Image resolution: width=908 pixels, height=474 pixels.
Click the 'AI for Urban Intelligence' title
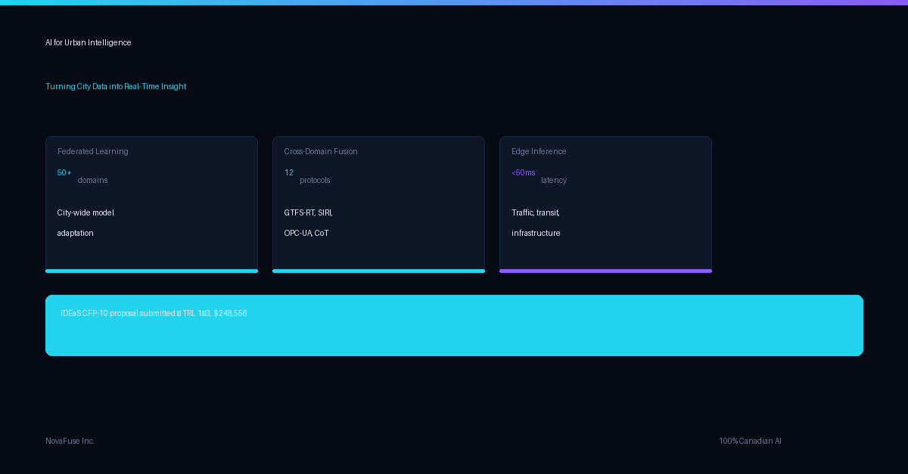[x=89, y=43]
